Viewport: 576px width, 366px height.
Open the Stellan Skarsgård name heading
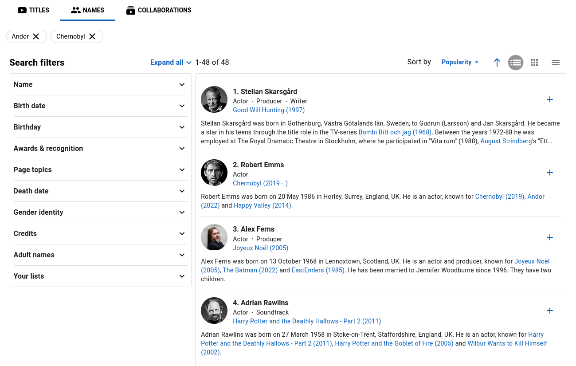tap(265, 91)
